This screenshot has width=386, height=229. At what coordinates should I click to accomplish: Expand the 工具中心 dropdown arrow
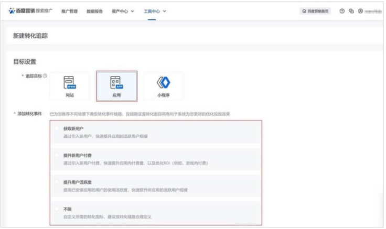point(165,12)
